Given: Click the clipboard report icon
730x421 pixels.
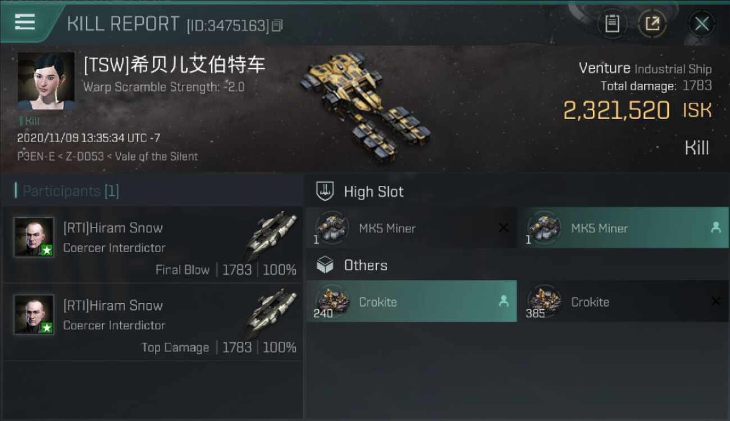Looking at the screenshot, I should click(x=612, y=24).
